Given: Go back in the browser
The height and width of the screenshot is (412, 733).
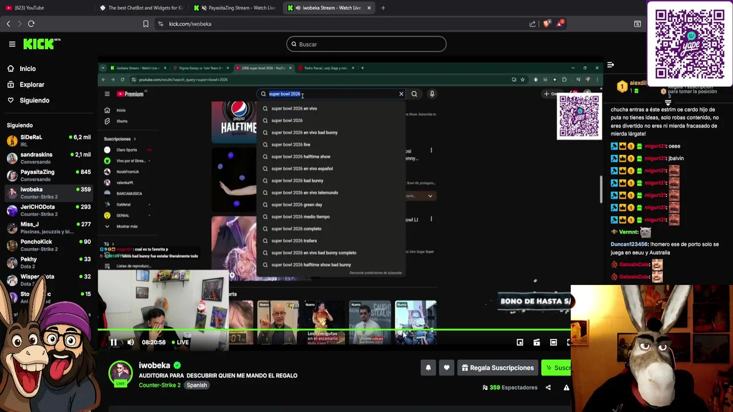Looking at the screenshot, I should tap(8, 24).
